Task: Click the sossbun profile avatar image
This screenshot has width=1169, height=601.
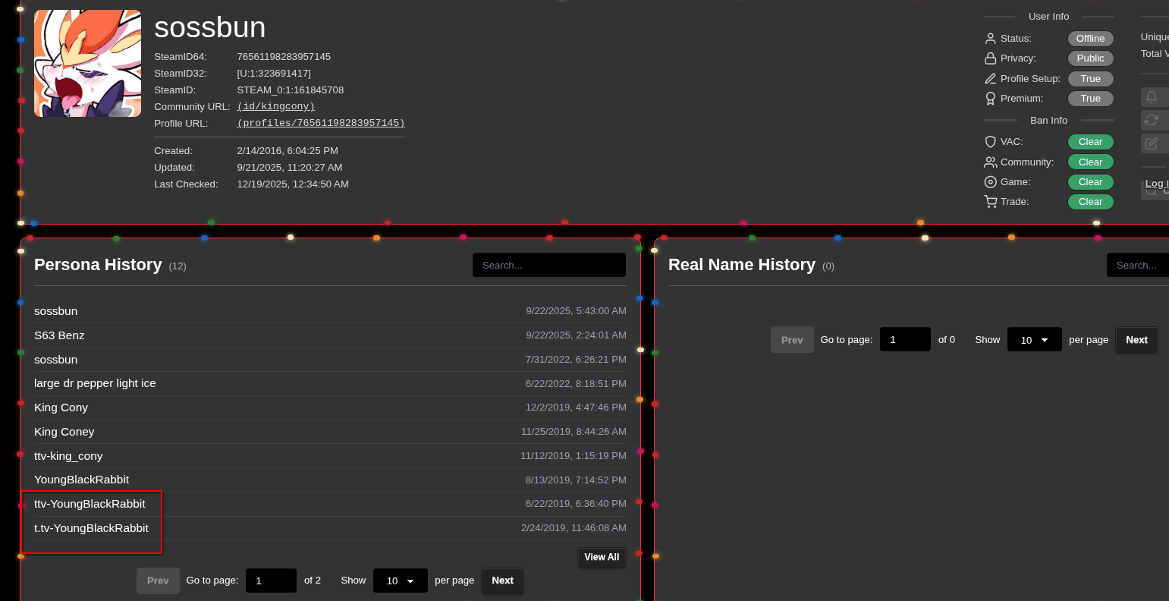Action: pyautogui.click(x=87, y=64)
